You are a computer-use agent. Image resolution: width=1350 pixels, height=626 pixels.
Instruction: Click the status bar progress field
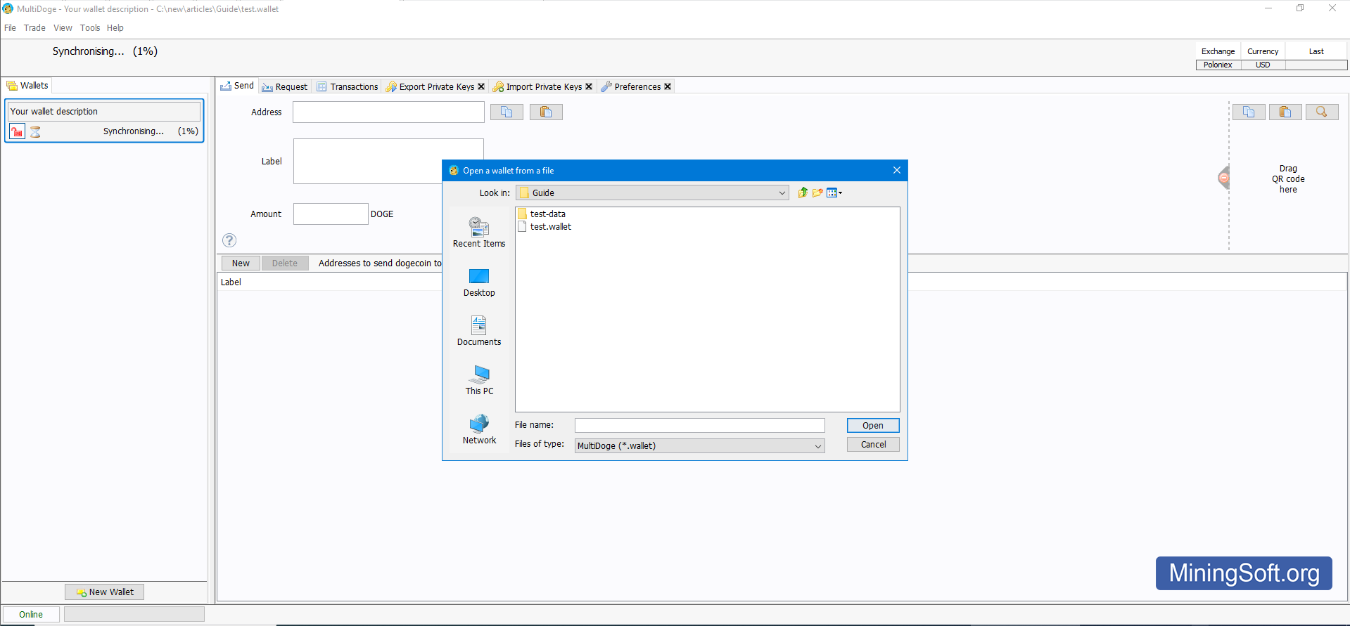pyautogui.click(x=134, y=614)
